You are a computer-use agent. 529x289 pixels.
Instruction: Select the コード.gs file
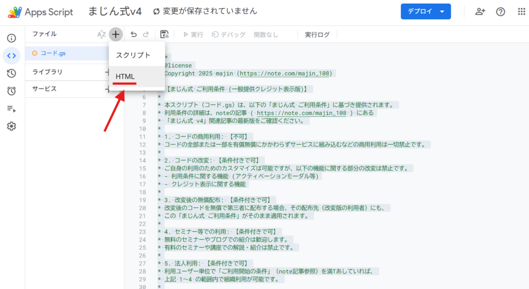pos(53,53)
